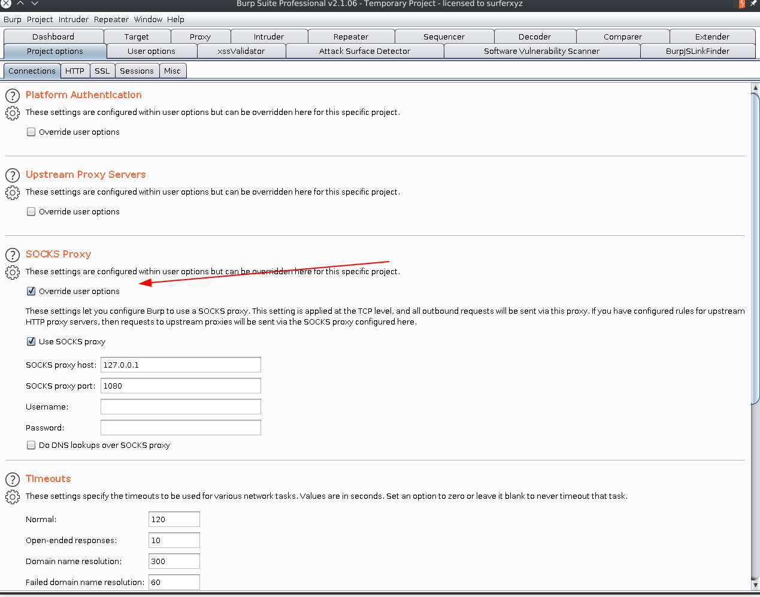Click the SOCKS Username input field

pos(181,407)
